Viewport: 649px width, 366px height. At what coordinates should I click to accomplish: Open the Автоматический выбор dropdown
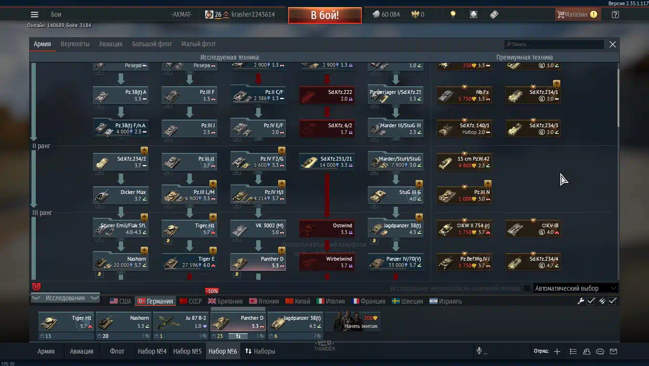[576, 288]
